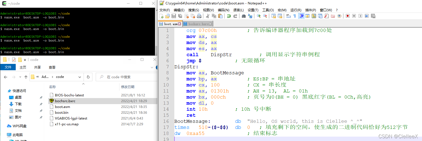Viewport: 422px width, 141px height.
Task: Click the Monitoring eye icon
Action: 339,16
